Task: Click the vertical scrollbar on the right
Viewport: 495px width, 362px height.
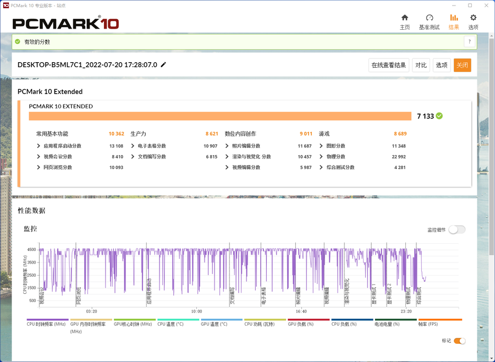Action: point(491,165)
